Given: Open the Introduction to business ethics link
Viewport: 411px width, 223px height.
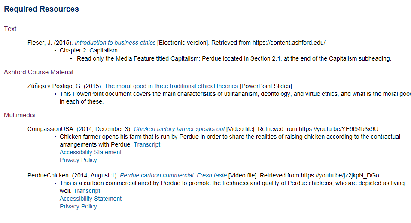Looking at the screenshot, I should pyautogui.click(x=115, y=43).
